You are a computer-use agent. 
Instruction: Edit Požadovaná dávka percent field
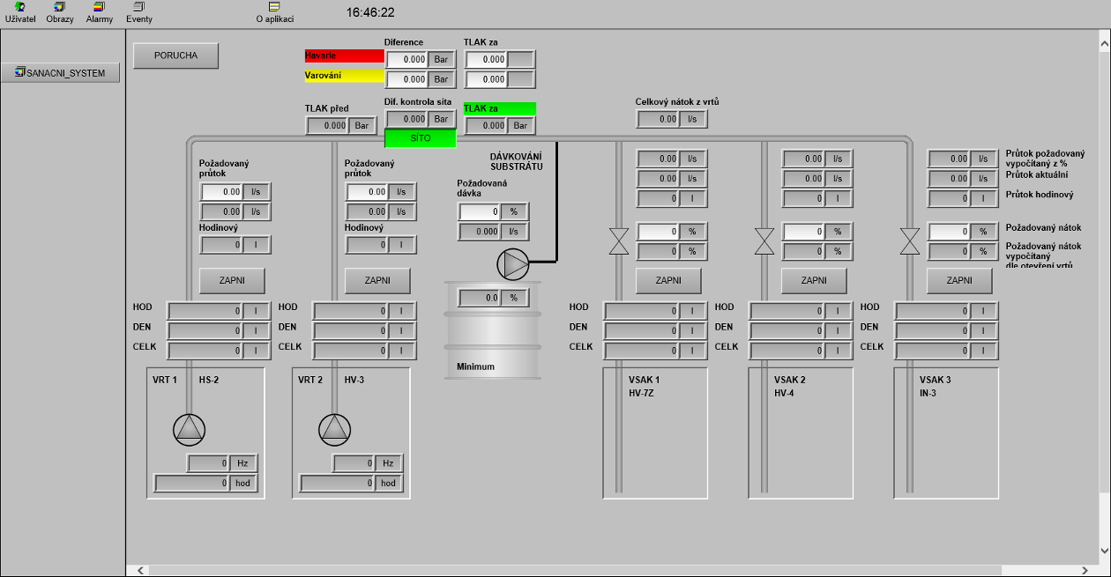pos(480,212)
